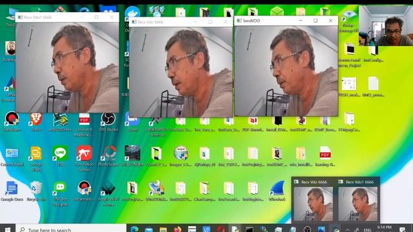Open the Control Panel icon
The width and height of the screenshot is (413, 232).
pos(12,156)
